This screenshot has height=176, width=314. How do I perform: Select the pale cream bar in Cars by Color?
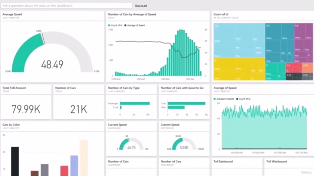tap(84, 158)
